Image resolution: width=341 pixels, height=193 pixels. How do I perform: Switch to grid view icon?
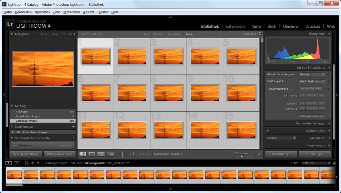[x=83, y=154]
